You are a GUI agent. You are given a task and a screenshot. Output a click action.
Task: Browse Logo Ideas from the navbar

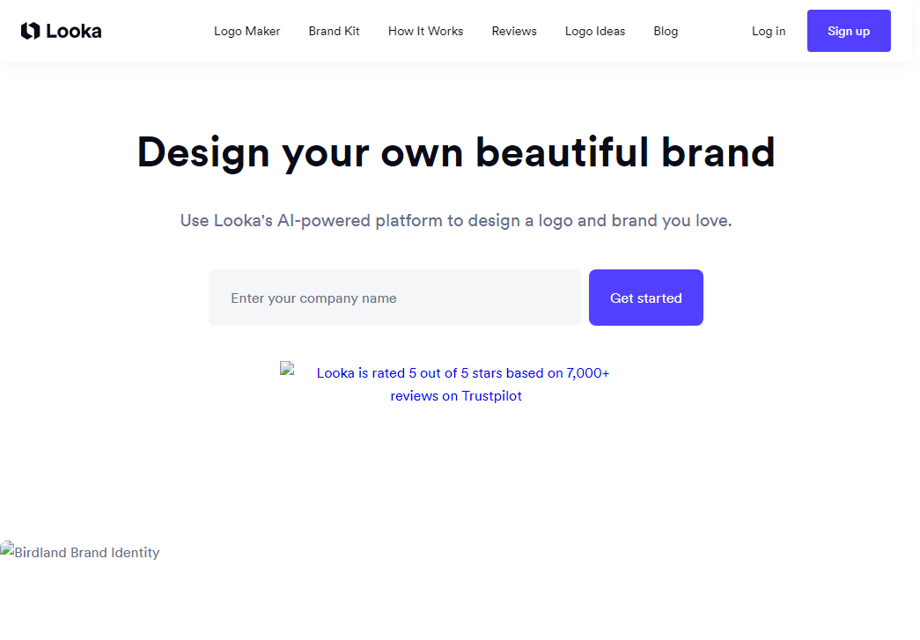(x=595, y=31)
